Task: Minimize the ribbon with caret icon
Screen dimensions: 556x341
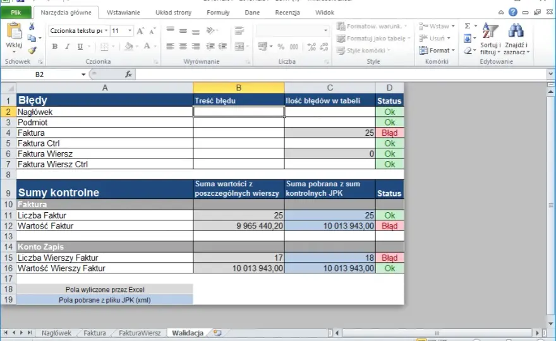Action: coord(501,13)
